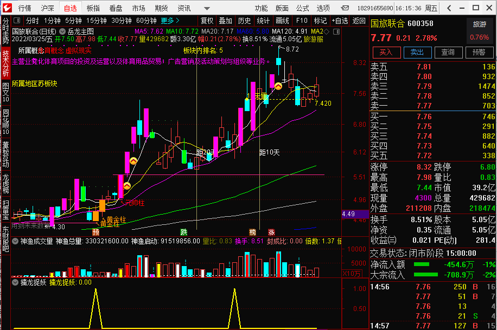Select 技术分析 in left sidebar
The width and height of the screenshot is (497, 330).
pos(6,63)
